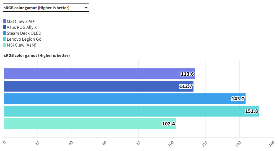The image size is (278, 151).
Task: Click the Asus ROG Ally X legend swatch
Action: point(4,27)
